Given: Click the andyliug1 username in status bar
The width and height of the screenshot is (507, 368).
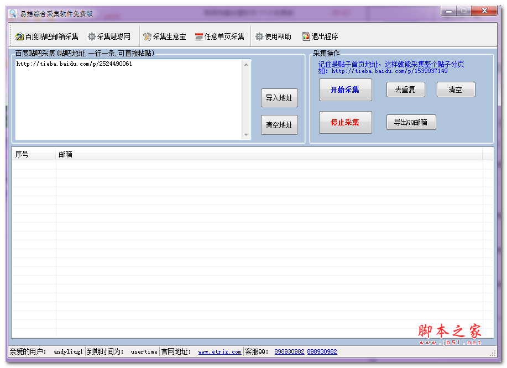Looking at the screenshot, I should [x=68, y=352].
